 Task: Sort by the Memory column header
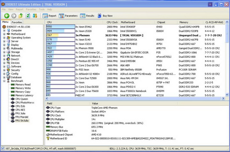190,22
